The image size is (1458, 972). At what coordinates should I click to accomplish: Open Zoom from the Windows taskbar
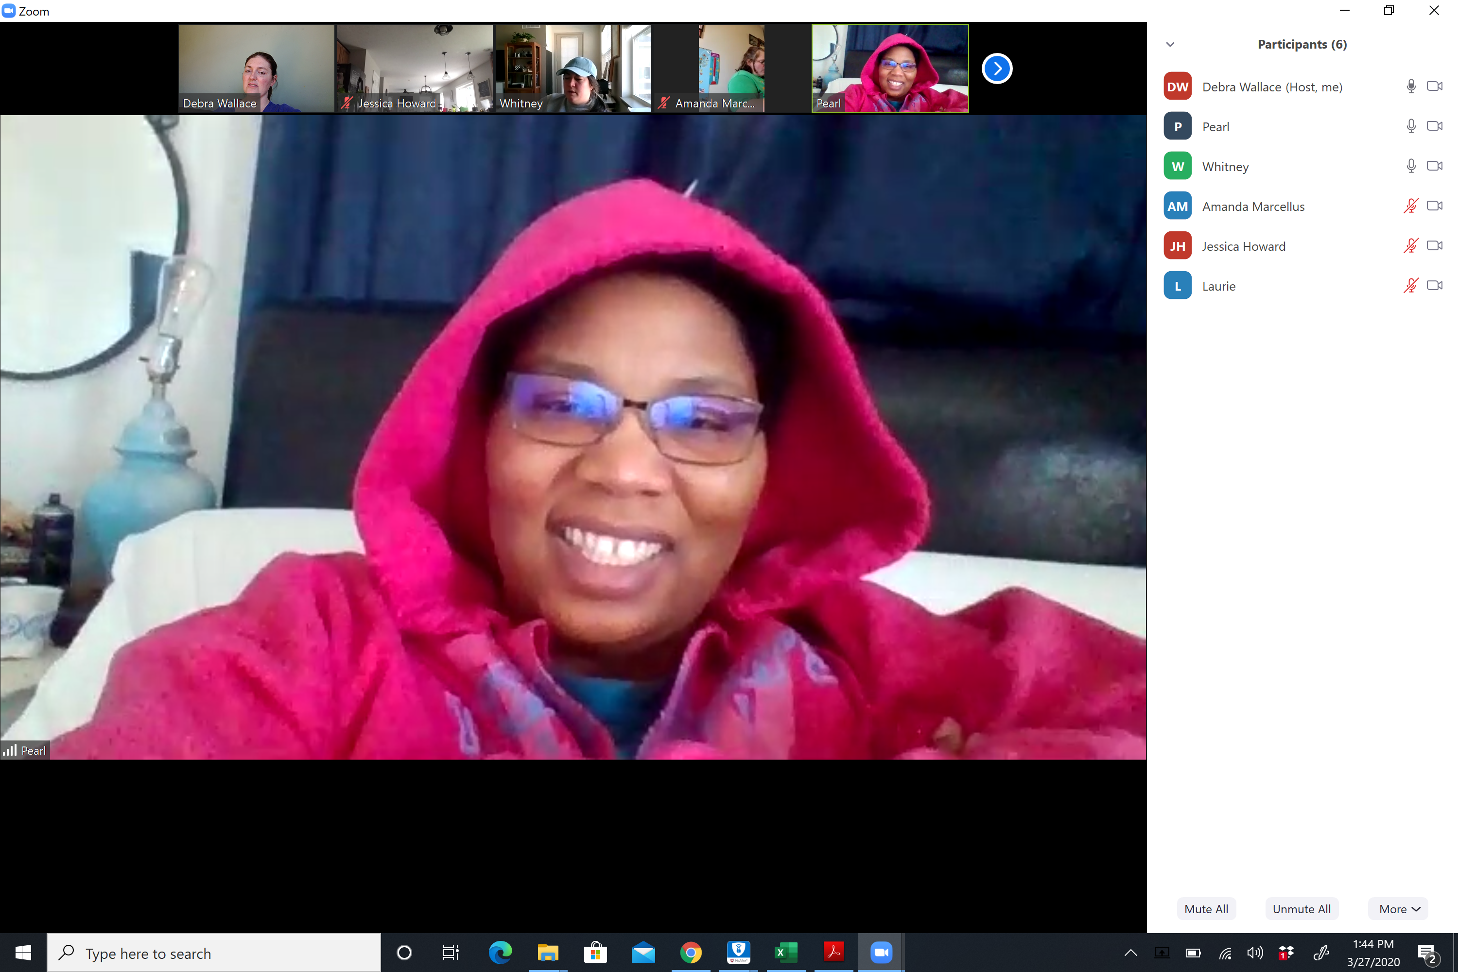click(881, 953)
